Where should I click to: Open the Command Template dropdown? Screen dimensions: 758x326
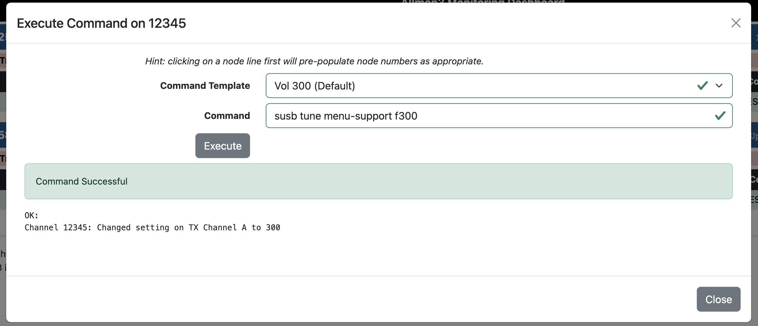pos(499,86)
